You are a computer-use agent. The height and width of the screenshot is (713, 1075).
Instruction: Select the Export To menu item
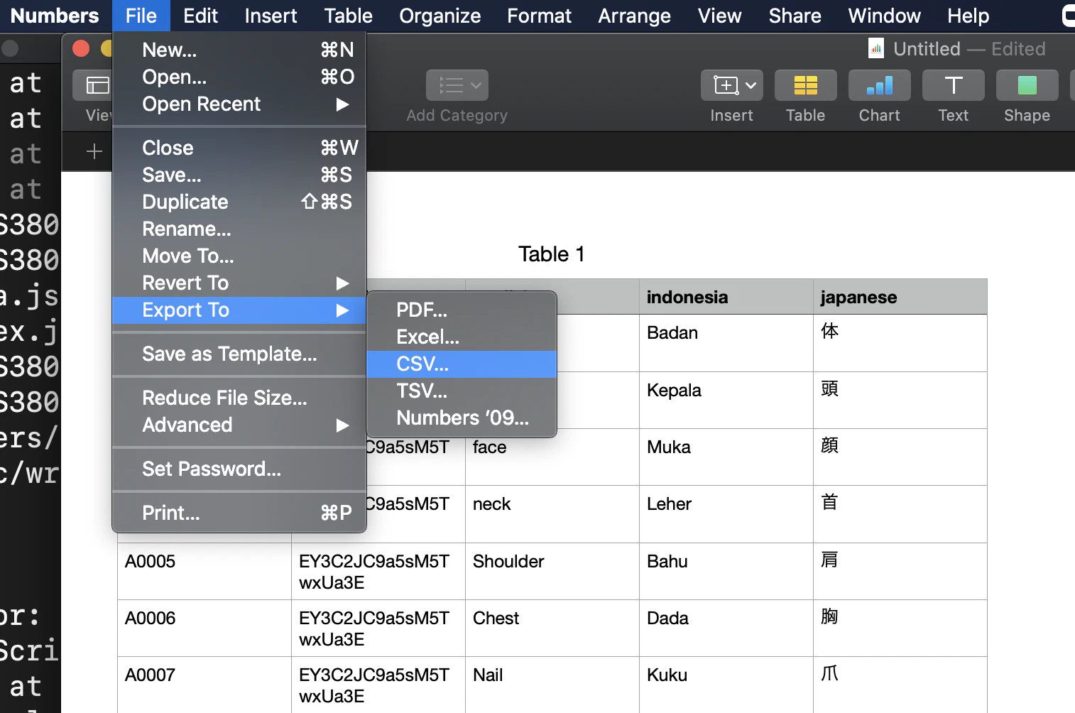(x=239, y=310)
